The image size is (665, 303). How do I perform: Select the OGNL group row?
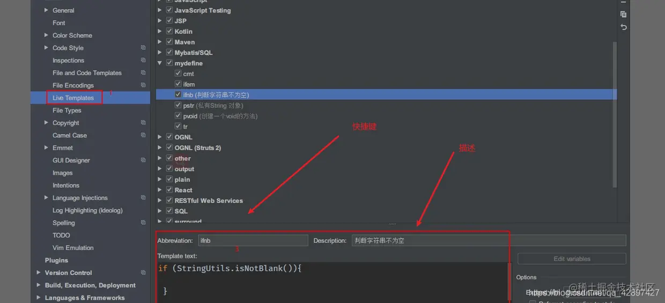click(x=386, y=137)
